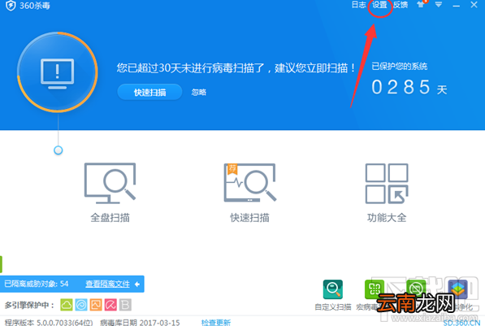Click the 30-day scan warning message
Screen dimensions: 485x326
tap(236, 67)
